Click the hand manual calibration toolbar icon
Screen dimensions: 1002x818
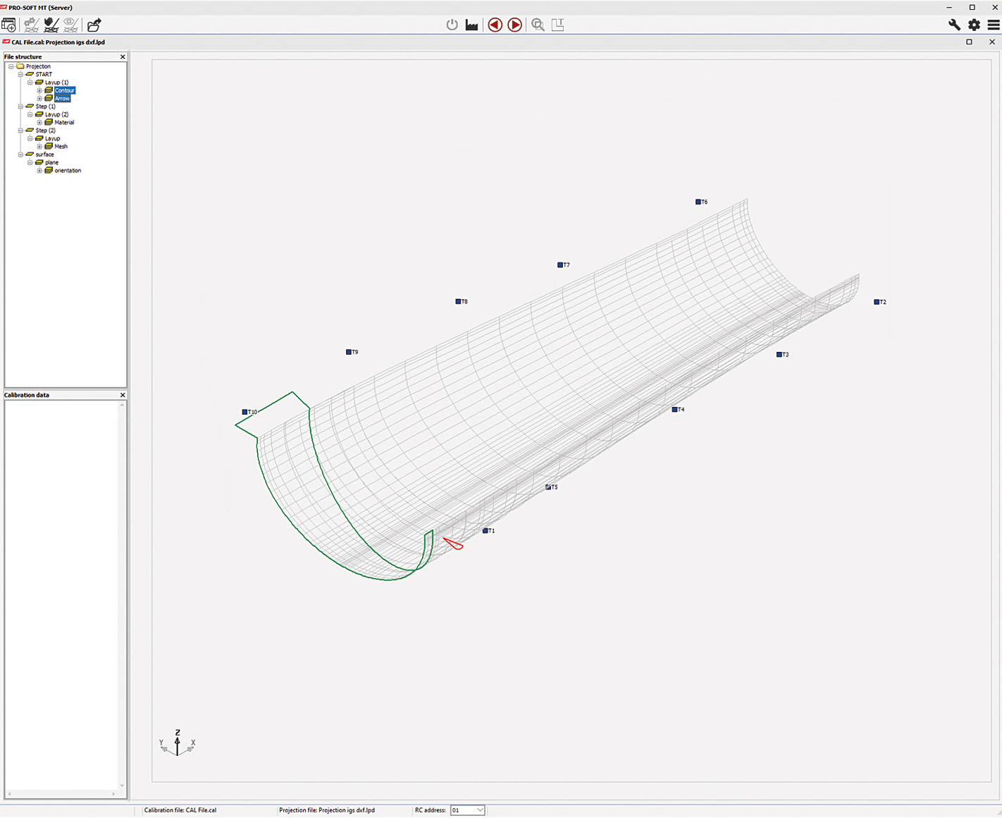click(x=51, y=25)
